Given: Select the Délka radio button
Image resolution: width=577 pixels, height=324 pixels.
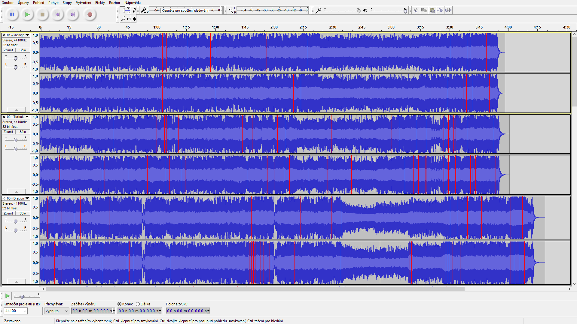Looking at the screenshot, I should (x=138, y=304).
